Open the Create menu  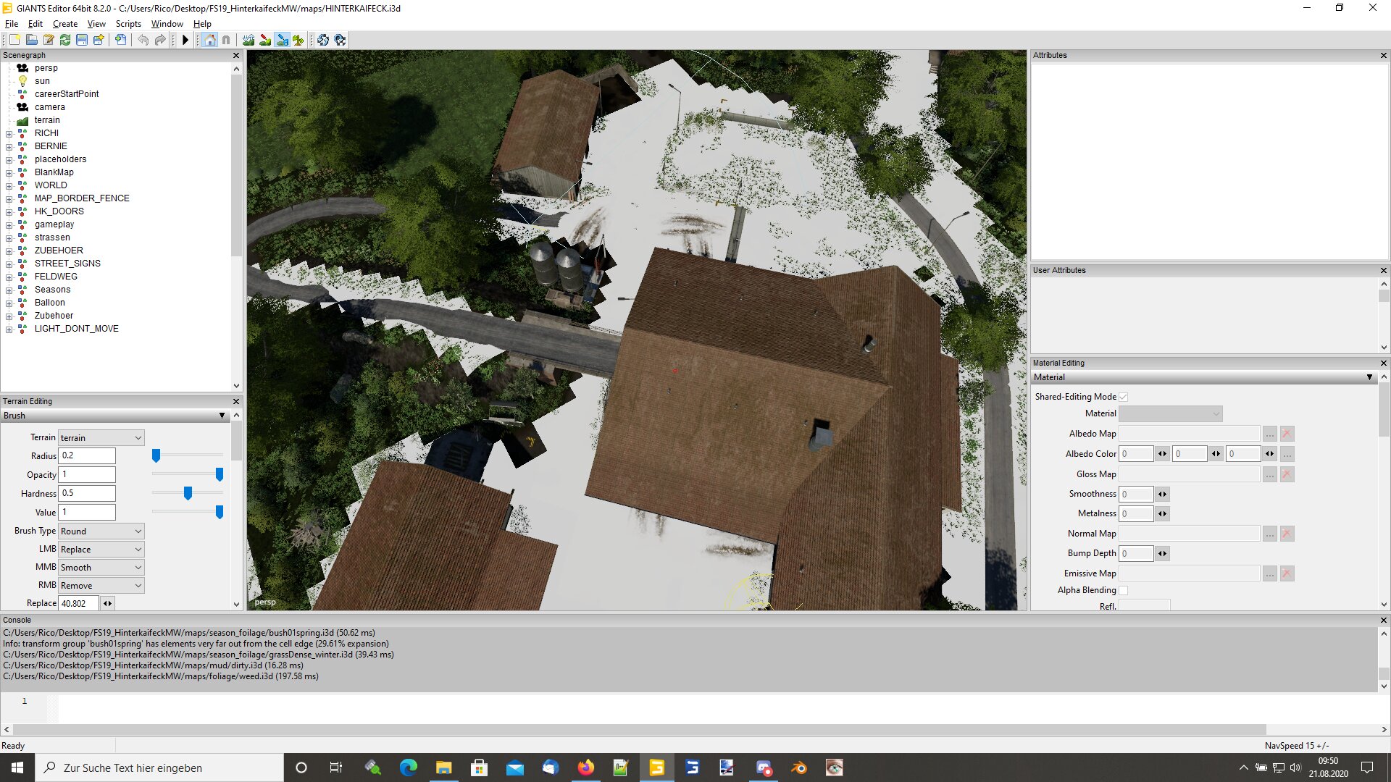[65, 24]
